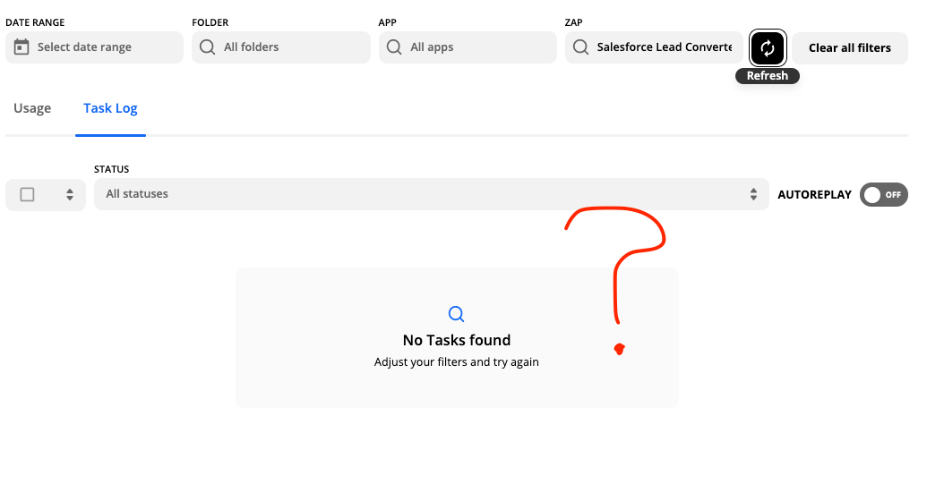Click the search icon in the Zap filter
Viewport: 944px width, 484px height.
[580, 47]
